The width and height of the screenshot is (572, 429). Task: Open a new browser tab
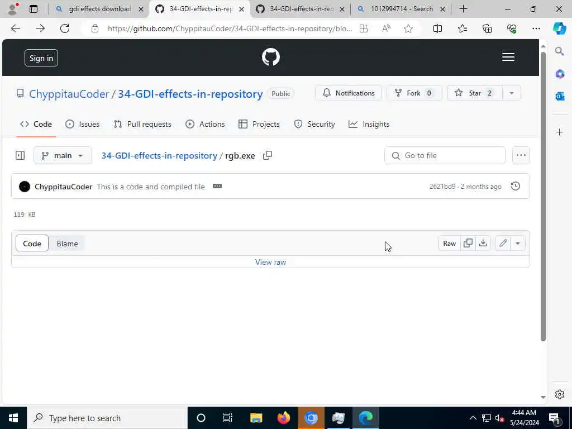[463, 9]
